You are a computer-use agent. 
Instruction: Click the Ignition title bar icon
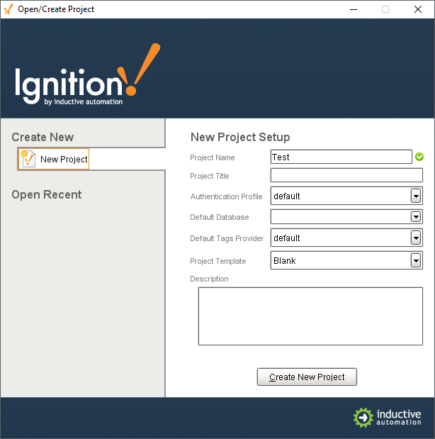(x=9, y=9)
